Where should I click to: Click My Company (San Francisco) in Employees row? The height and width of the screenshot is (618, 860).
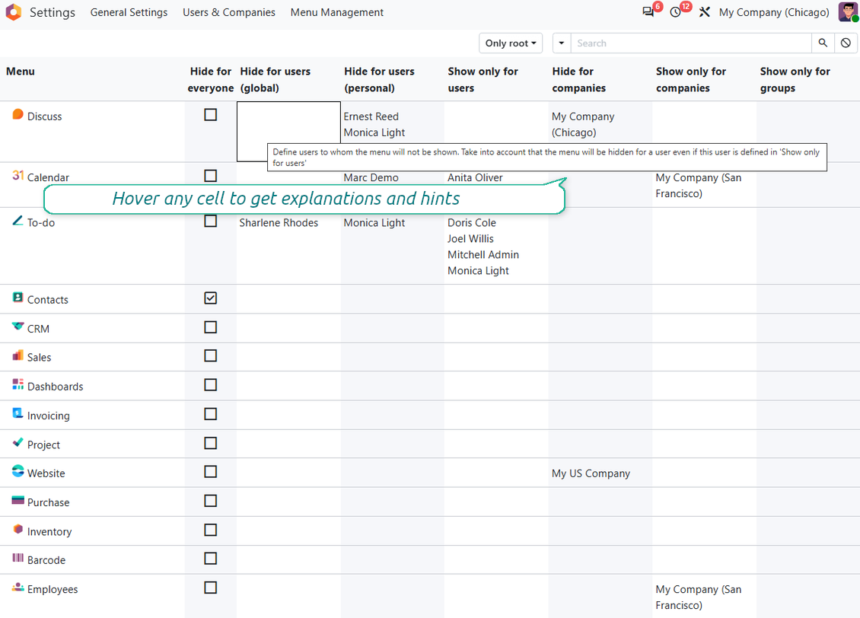[x=698, y=597]
